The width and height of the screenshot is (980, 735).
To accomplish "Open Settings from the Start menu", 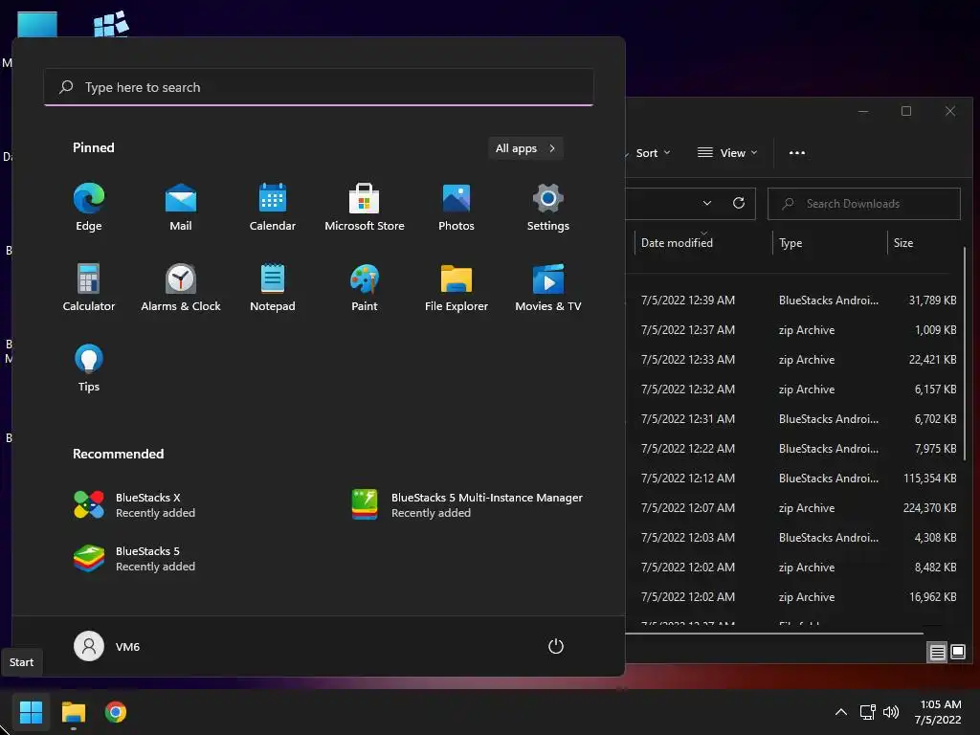I will 548,208.
